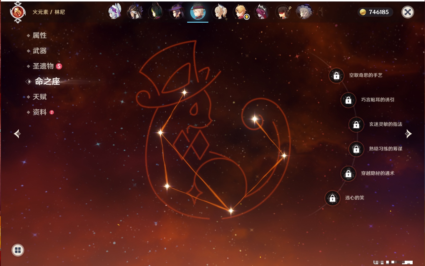Viewport: 425px width, 266px height.
Task: Click lock icon beside 空取奇思的手艺
Action: coord(336,76)
